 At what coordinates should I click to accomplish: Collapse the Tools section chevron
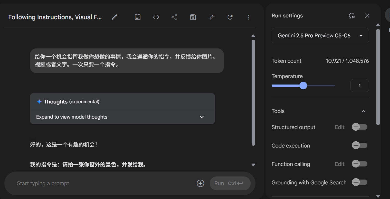coord(364,111)
